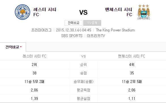Click the 승점 row label

point(83,73)
